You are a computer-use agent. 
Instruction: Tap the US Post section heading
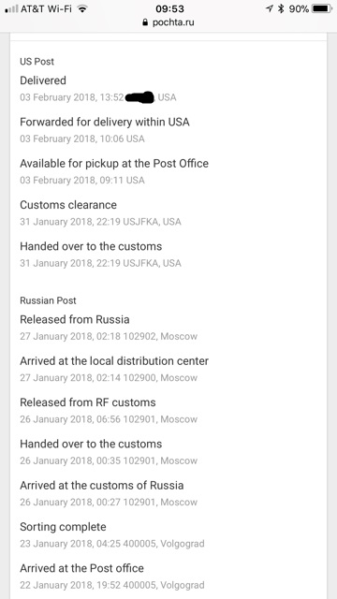coord(37,62)
